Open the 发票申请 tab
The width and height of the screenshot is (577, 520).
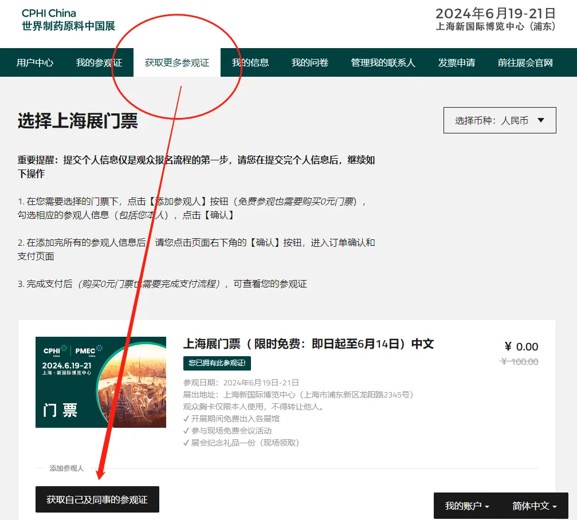coord(456,62)
